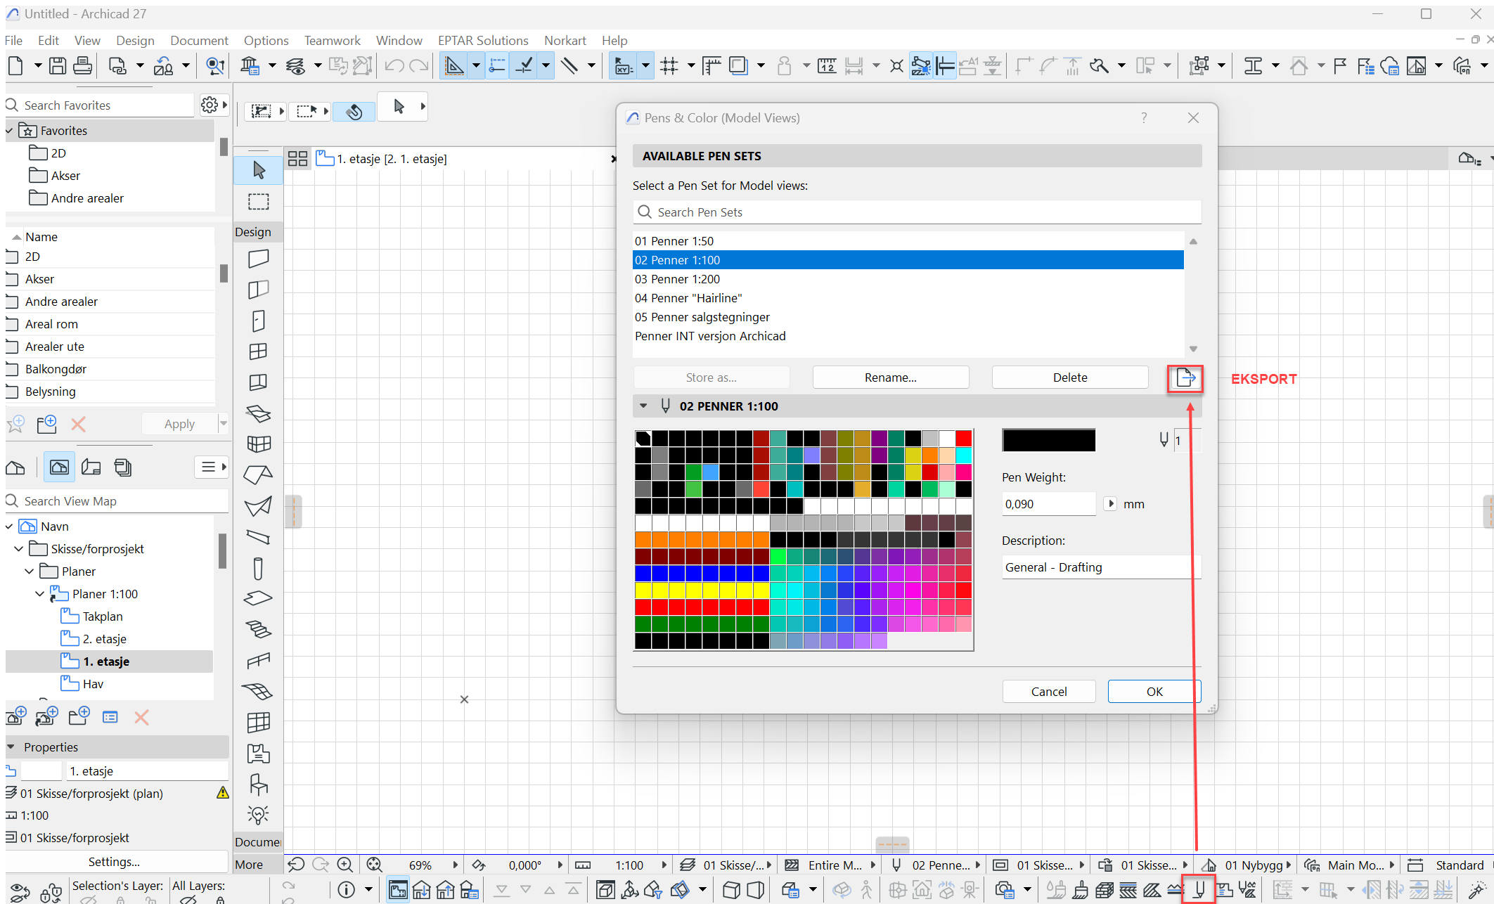Collapse the 02 PENNER 1:100 section
The height and width of the screenshot is (904, 1494).
[643, 406]
